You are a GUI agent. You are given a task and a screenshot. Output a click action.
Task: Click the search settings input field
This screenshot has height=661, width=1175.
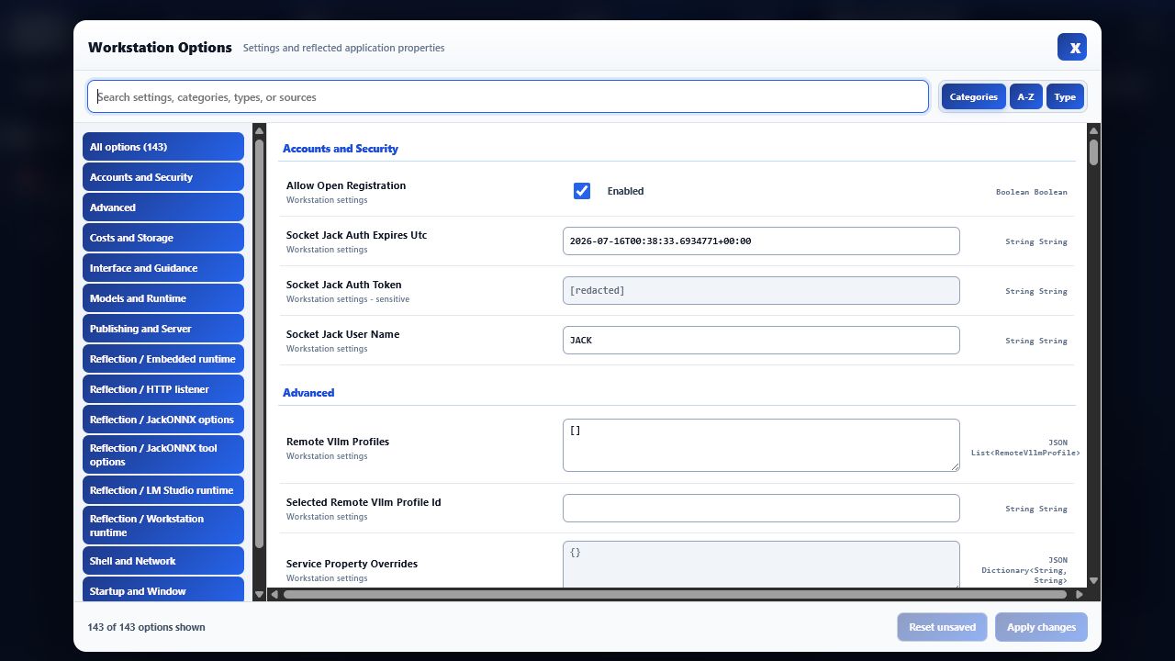(508, 96)
